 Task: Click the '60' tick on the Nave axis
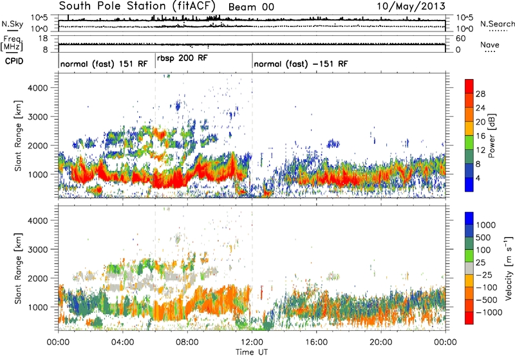click(460, 39)
